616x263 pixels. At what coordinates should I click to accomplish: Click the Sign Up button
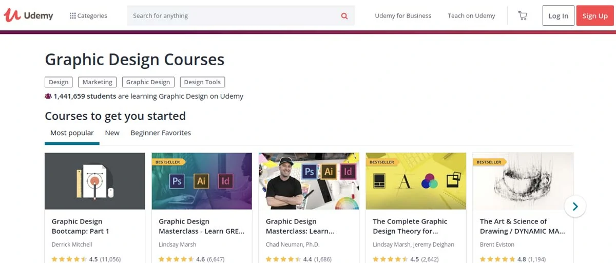(x=595, y=16)
